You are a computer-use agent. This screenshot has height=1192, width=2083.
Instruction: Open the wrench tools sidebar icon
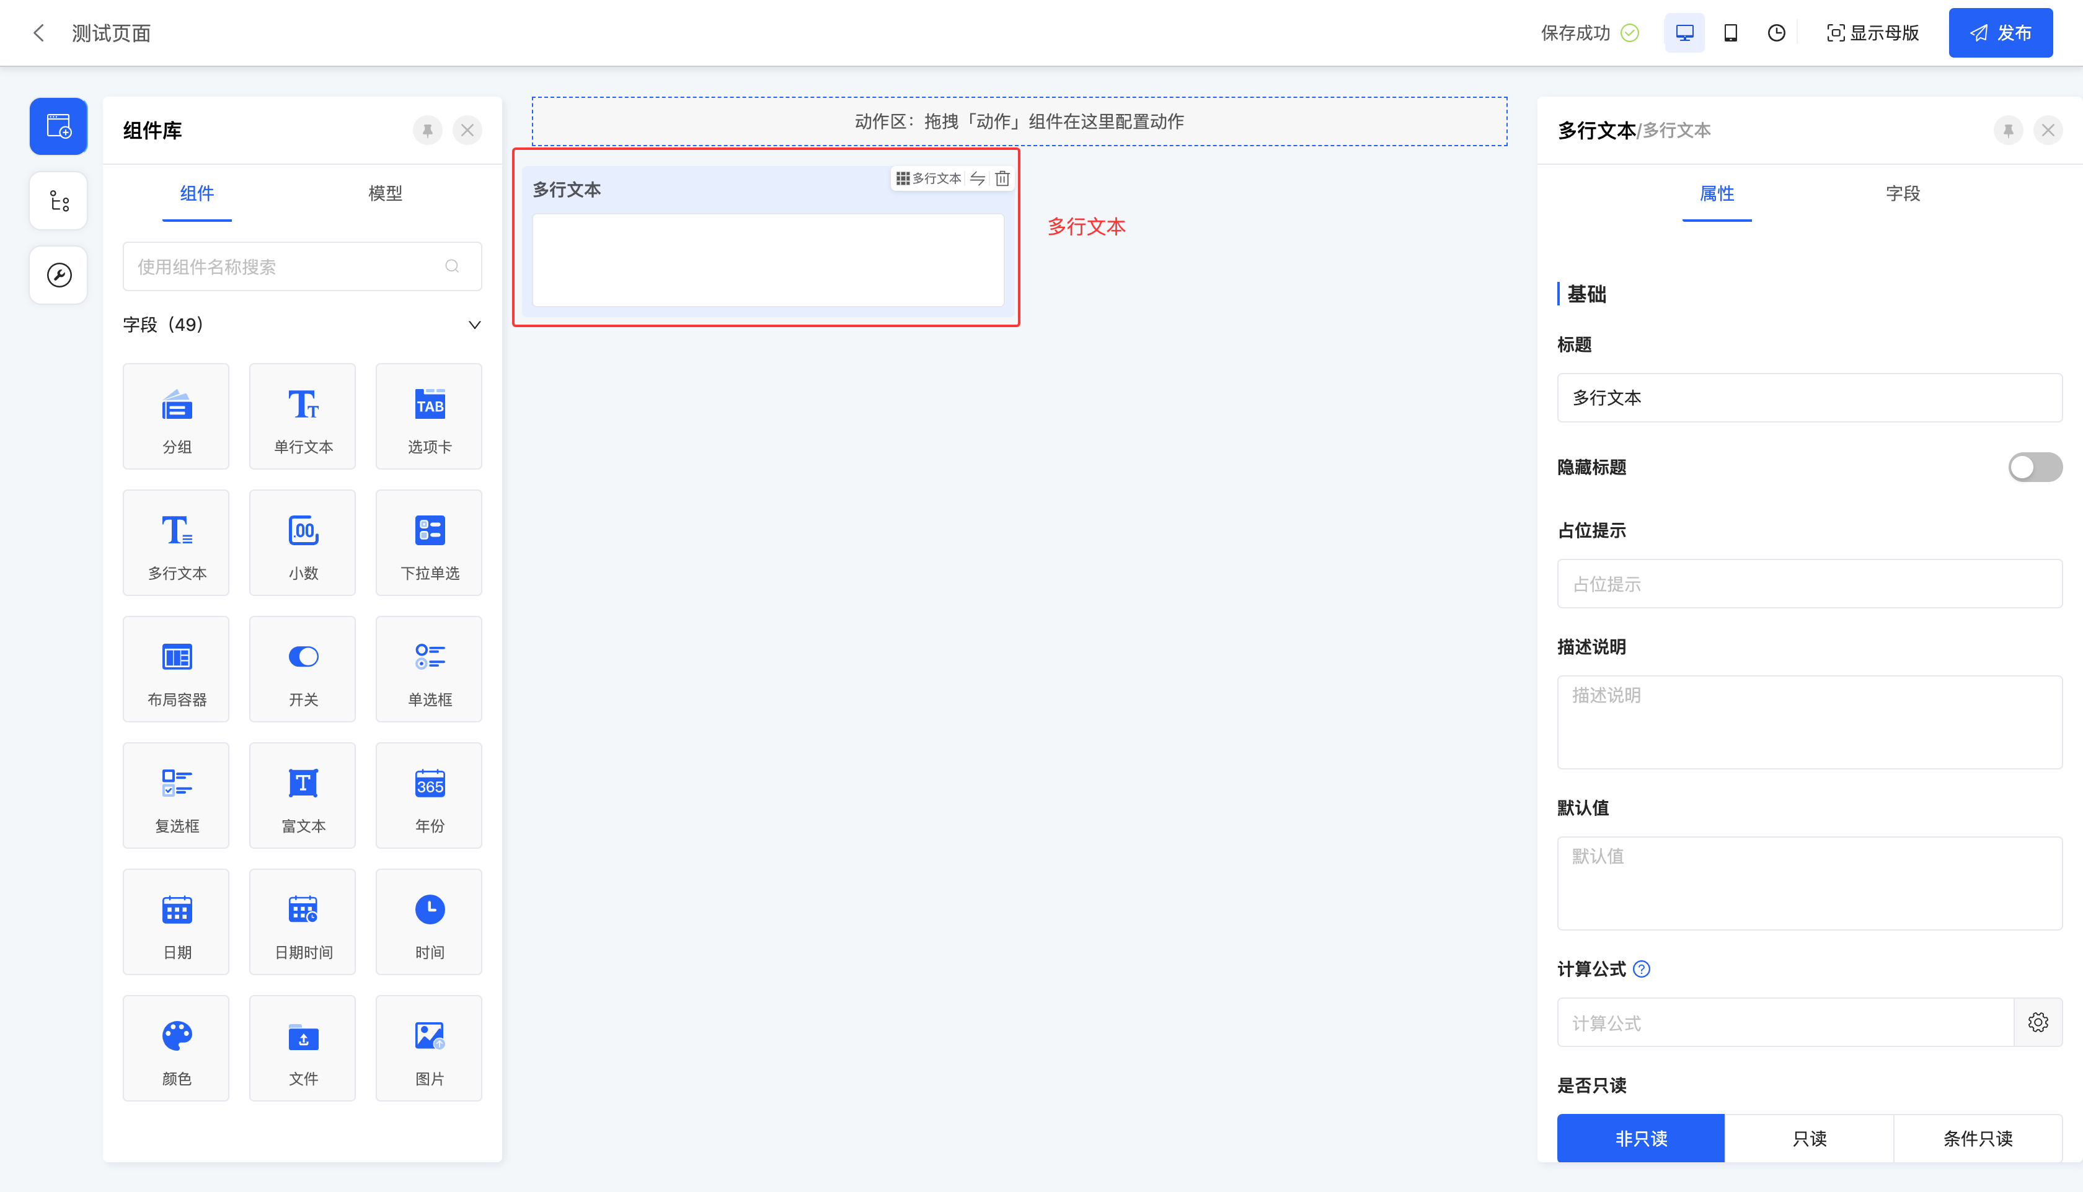point(58,275)
